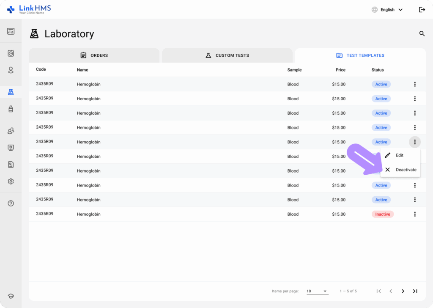Click the globe language icon
This screenshot has height=308, width=433.
[x=375, y=10]
